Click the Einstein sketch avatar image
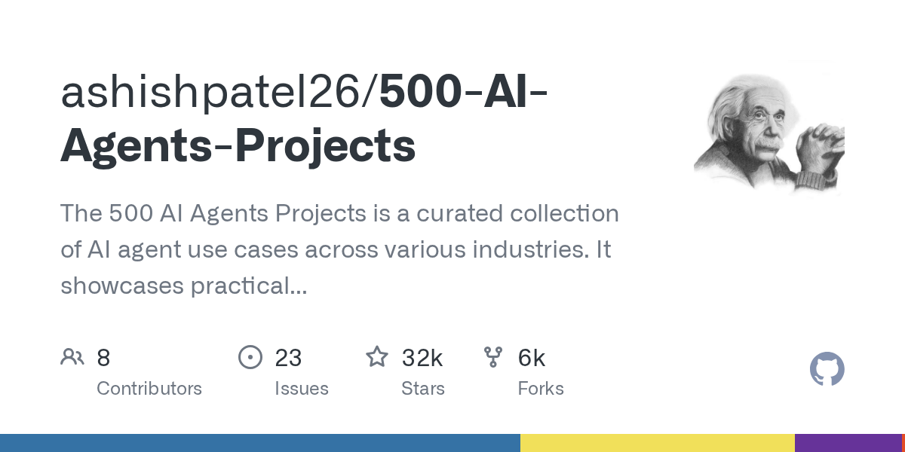Screen dimensions: 905x452 tap(769, 128)
